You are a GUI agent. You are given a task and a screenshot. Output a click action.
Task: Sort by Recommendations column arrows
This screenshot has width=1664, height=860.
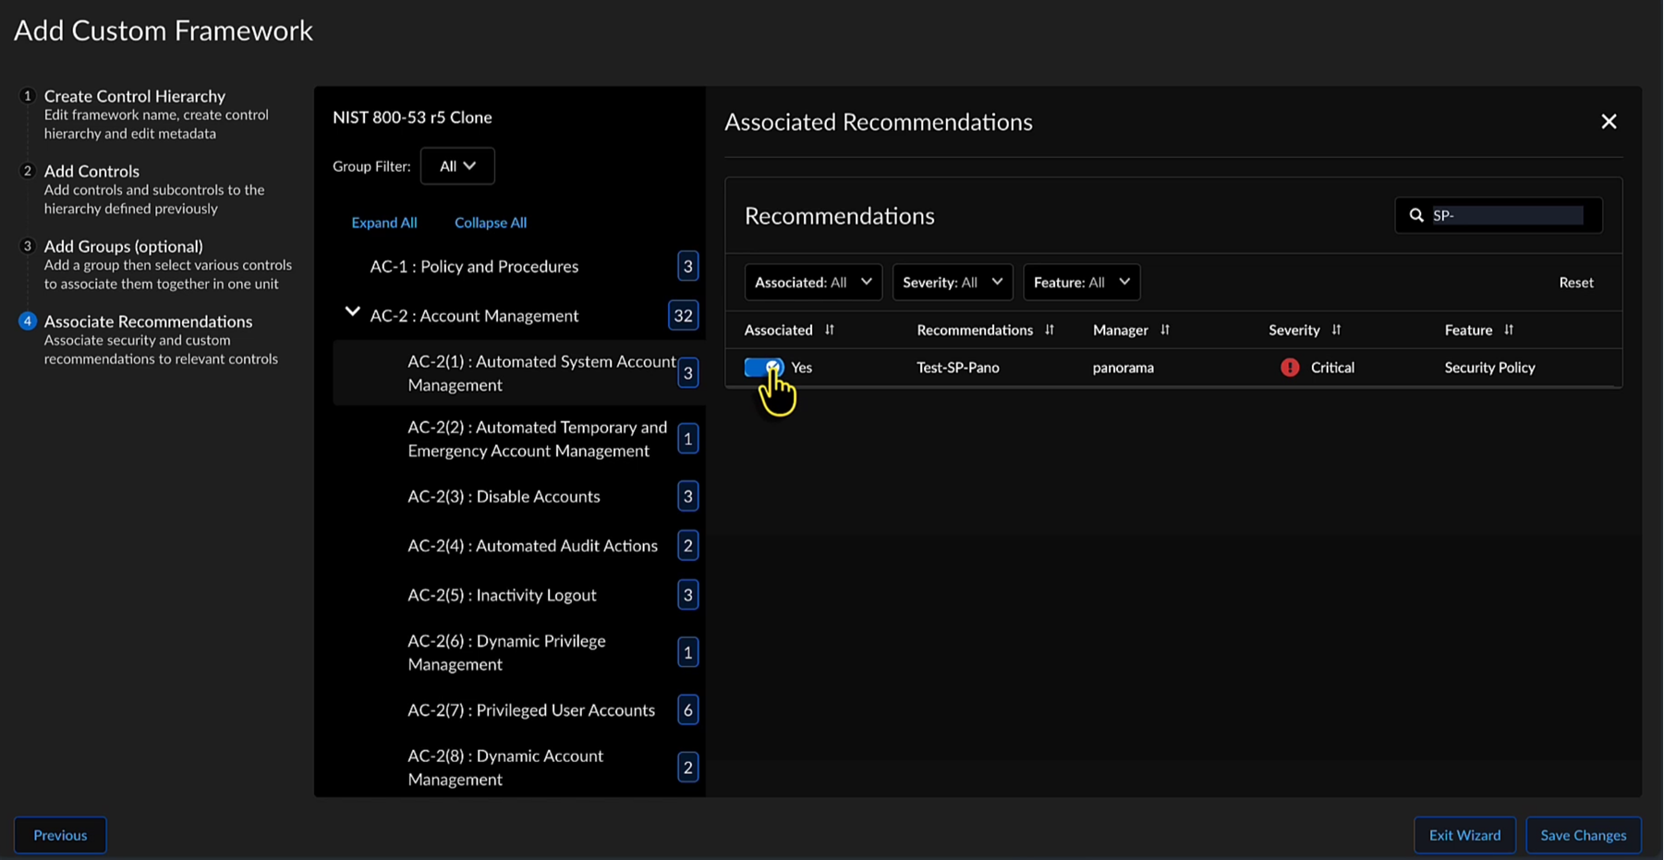point(1050,330)
